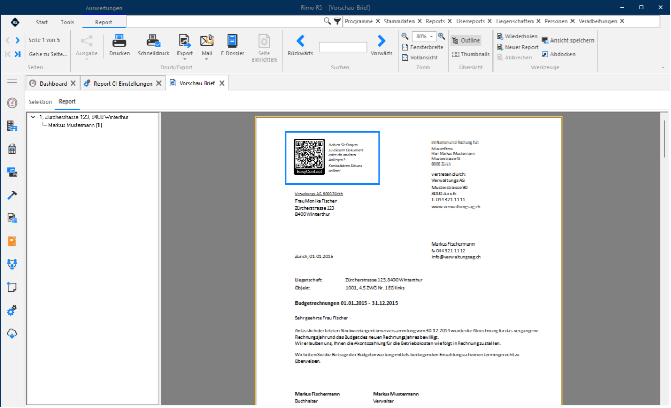Click the cloud download icon in the sidebar
The image size is (671, 408).
[x=12, y=334]
